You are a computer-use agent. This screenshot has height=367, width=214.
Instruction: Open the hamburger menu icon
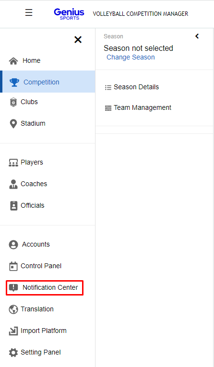pyautogui.click(x=29, y=12)
